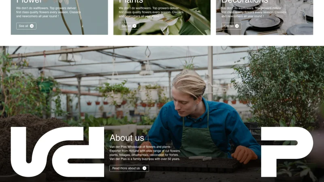Click the About us heading
The height and width of the screenshot is (182, 324).
[x=127, y=138]
